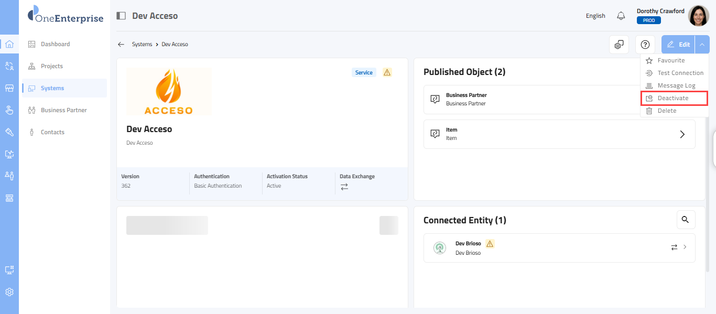
Task: Search connected entities with magnifier icon
Action: tap(686, 220)
